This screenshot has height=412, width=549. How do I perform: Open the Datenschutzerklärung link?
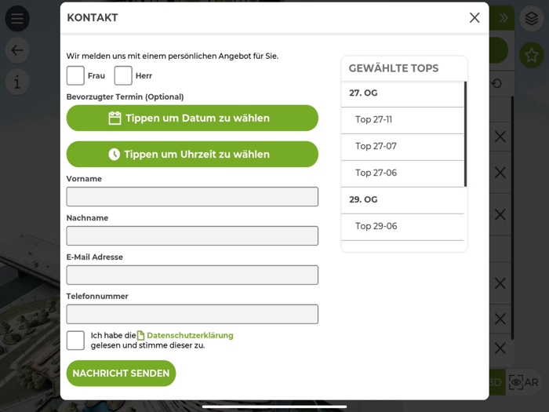tap(190, 336)
